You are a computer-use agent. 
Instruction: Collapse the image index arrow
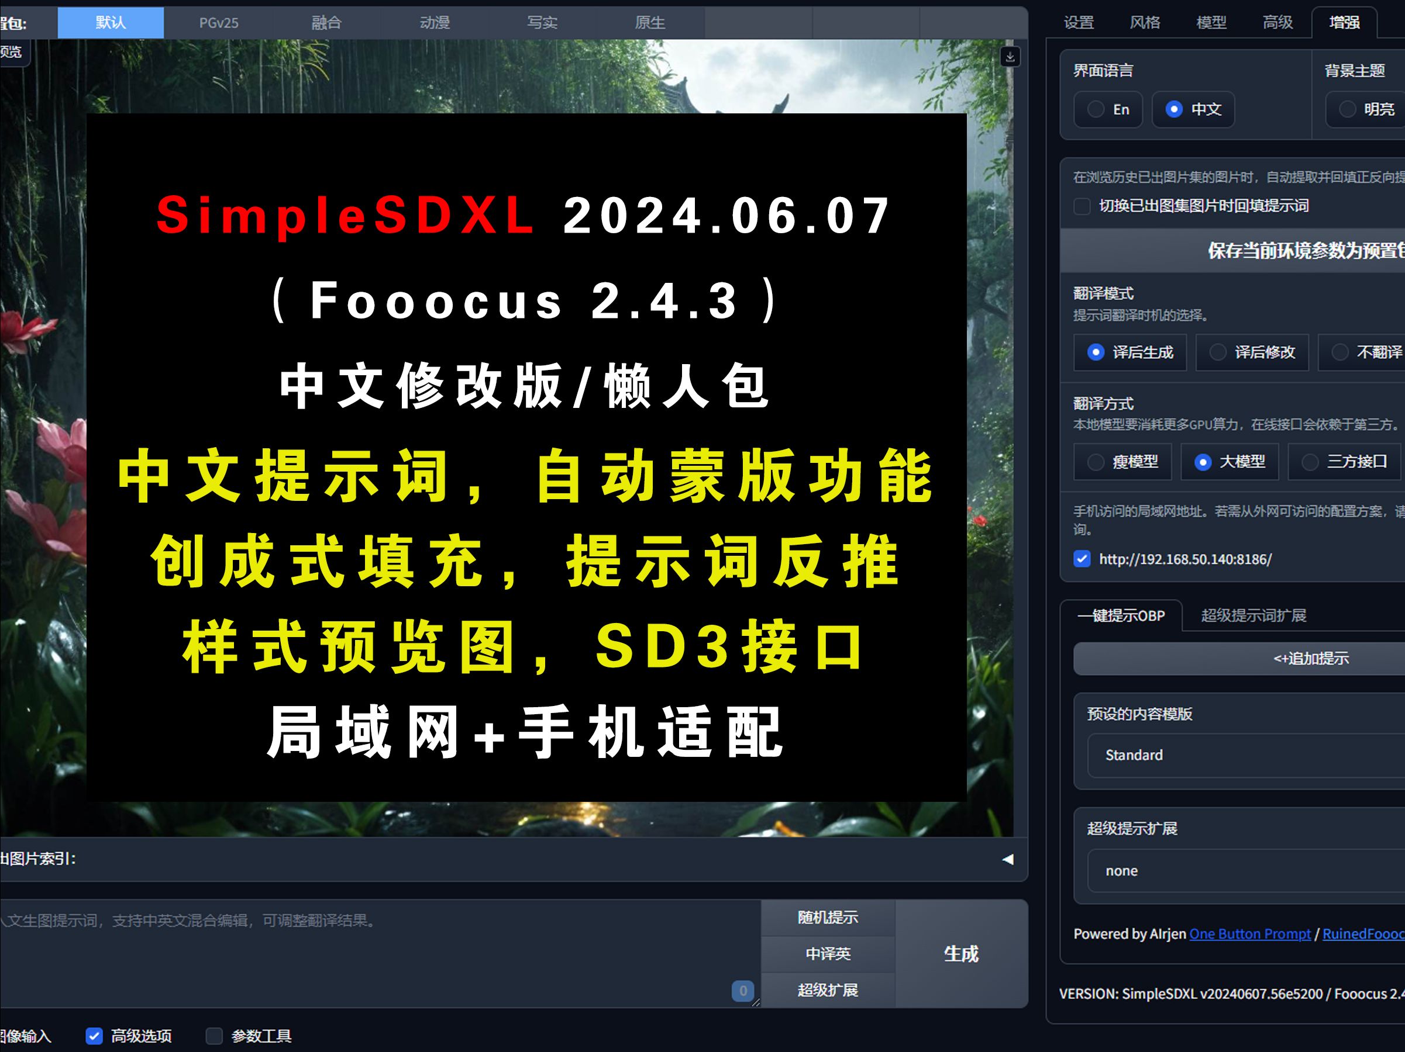pos(1007,859)
